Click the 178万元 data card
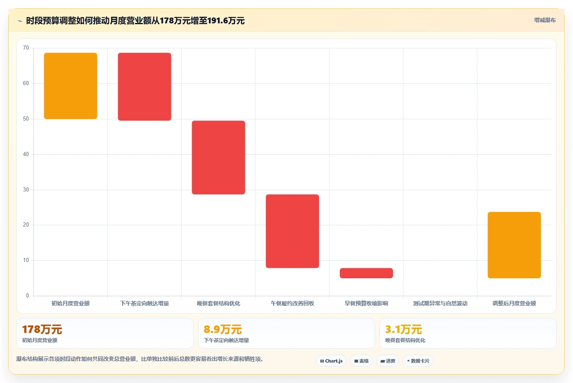This screenshot has width=573, height=383. pos(105,333)
